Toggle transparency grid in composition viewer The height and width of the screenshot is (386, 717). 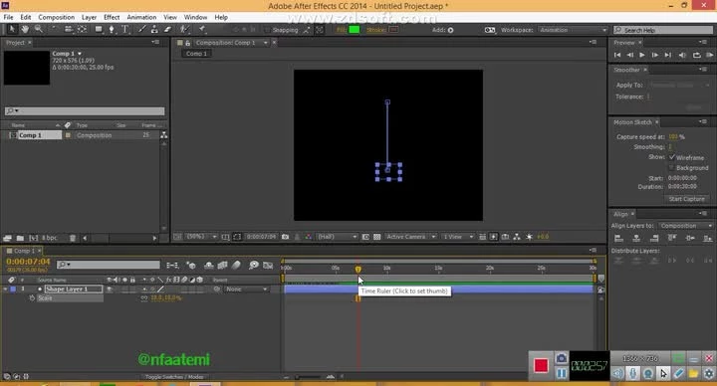pyautogui.click(x=377, y=237)
